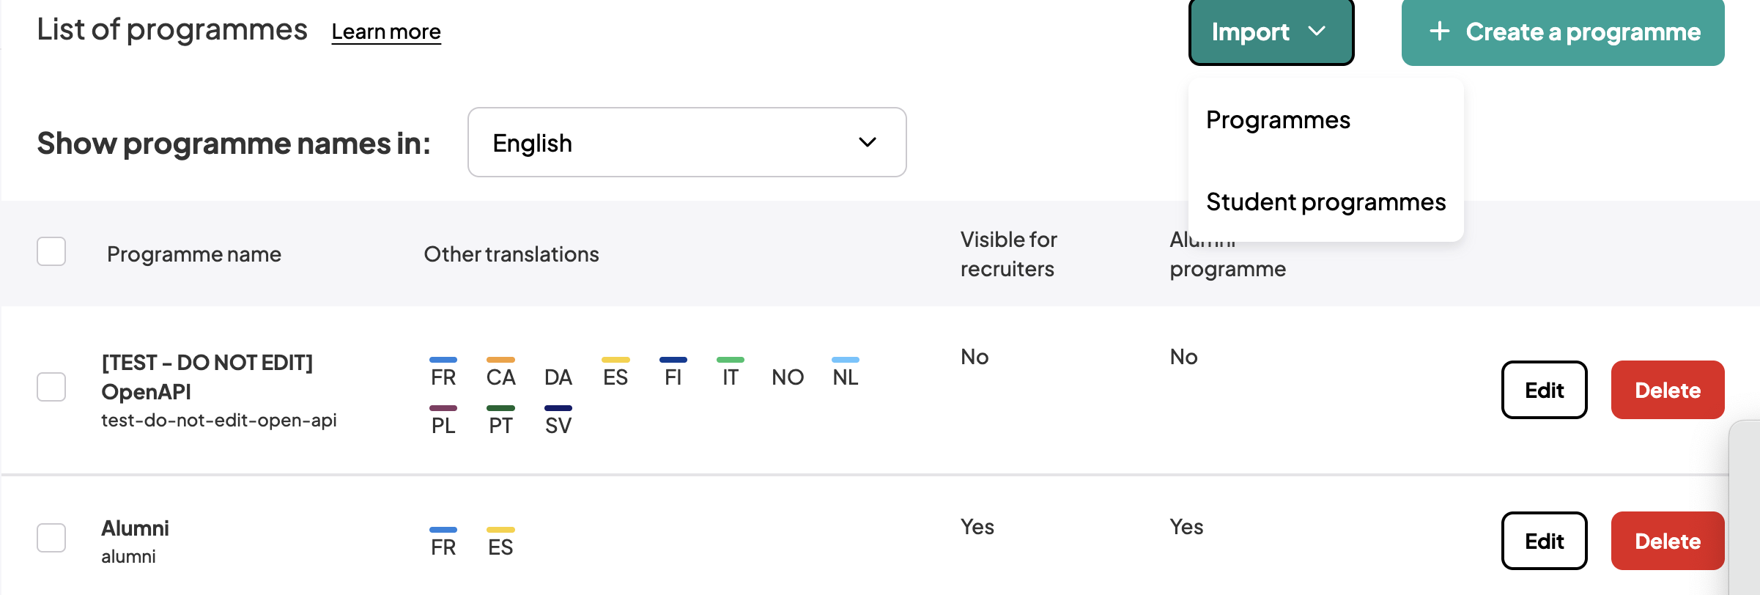
Task: Click the plus icon in Create a programme
Action: [1439, 31]
